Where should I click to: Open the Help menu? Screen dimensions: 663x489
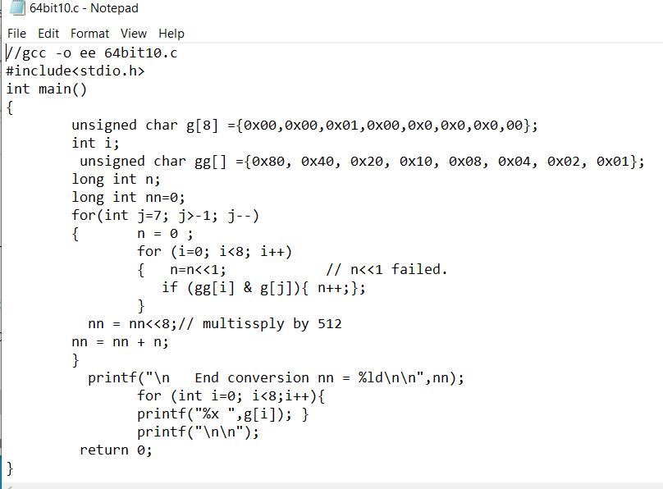pos(171,34)
